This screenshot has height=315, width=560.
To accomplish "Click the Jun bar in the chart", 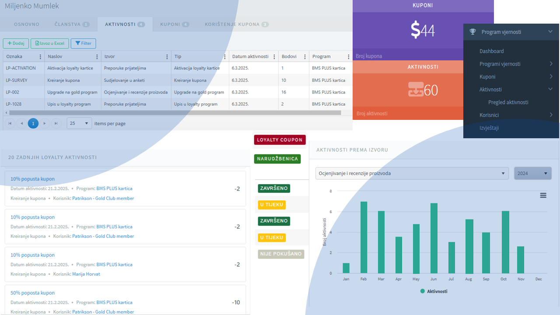I will [x=434, y=238].
